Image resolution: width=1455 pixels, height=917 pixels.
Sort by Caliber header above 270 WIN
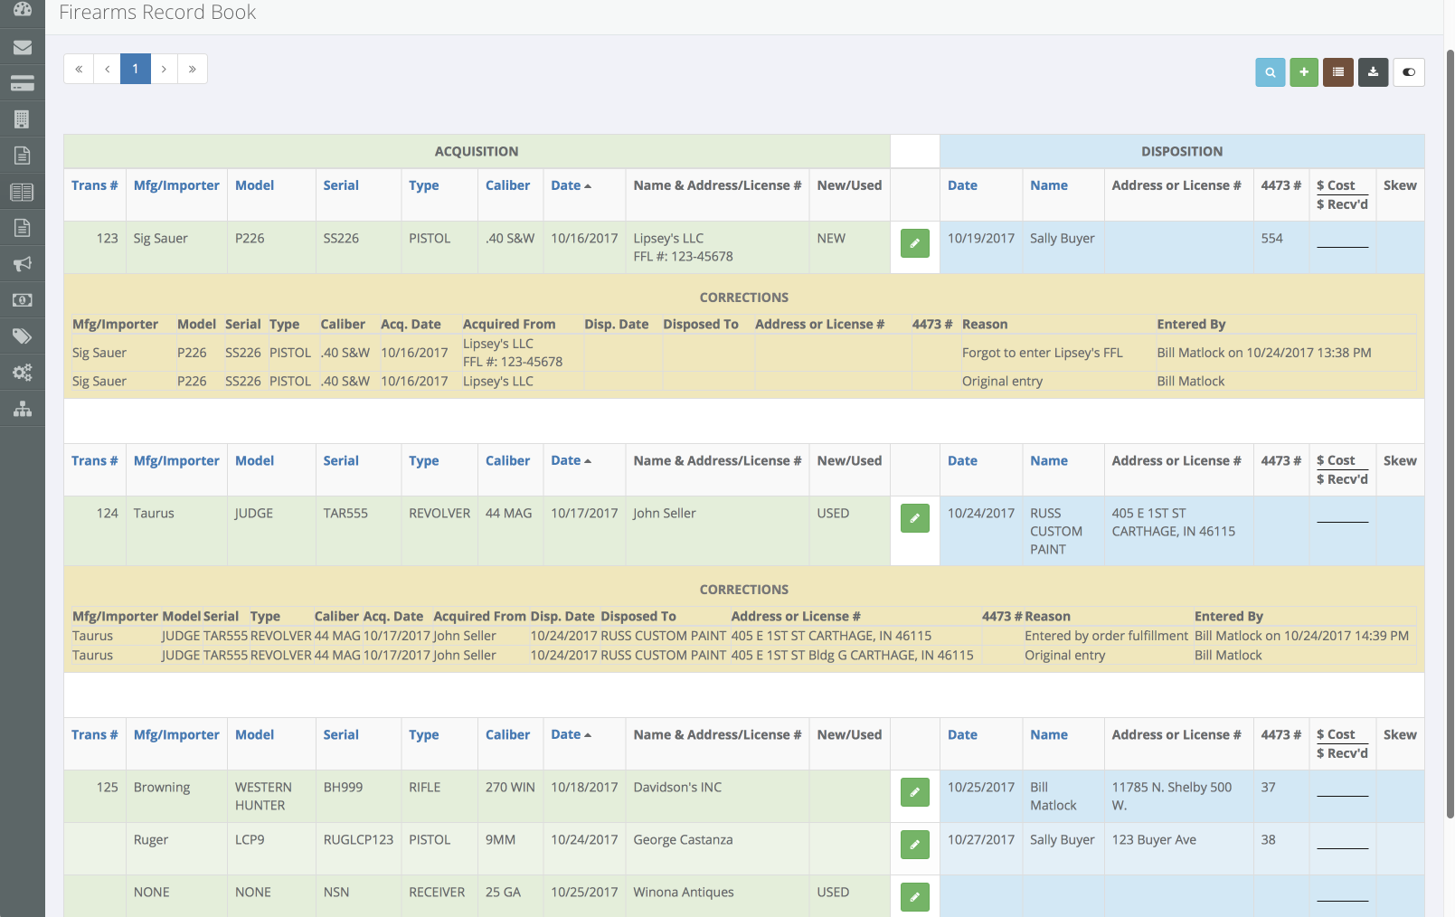coord(507,734)
